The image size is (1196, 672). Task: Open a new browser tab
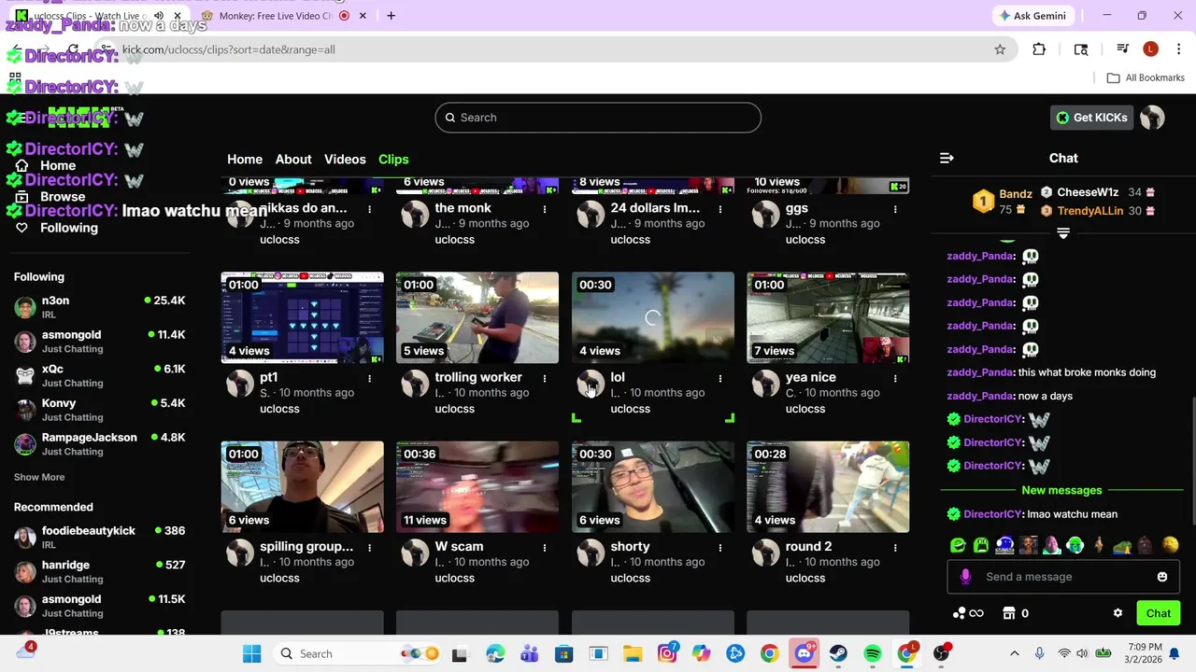coord(391,16)
